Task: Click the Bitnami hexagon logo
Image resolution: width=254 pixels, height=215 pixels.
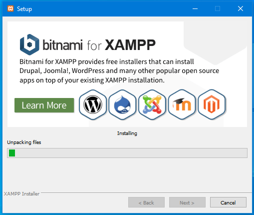Action: 29,44
